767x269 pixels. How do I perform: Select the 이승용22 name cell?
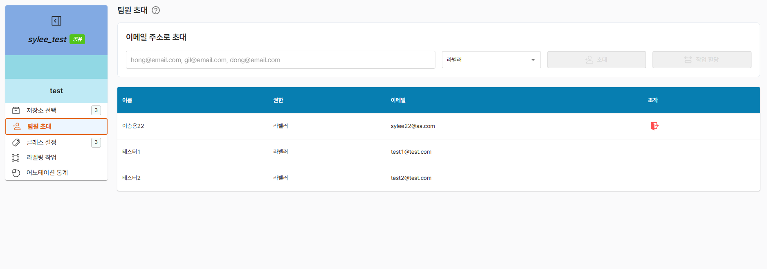pyautogui.click(x=133, y=126)
